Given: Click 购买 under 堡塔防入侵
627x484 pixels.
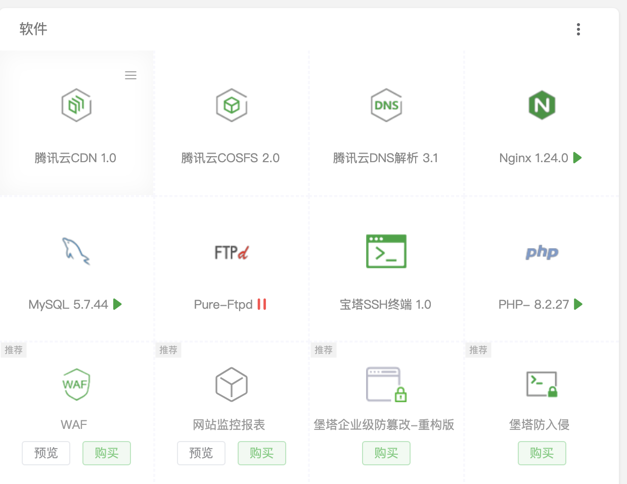Looking at the screenshot, I should [x=542, y=453].
